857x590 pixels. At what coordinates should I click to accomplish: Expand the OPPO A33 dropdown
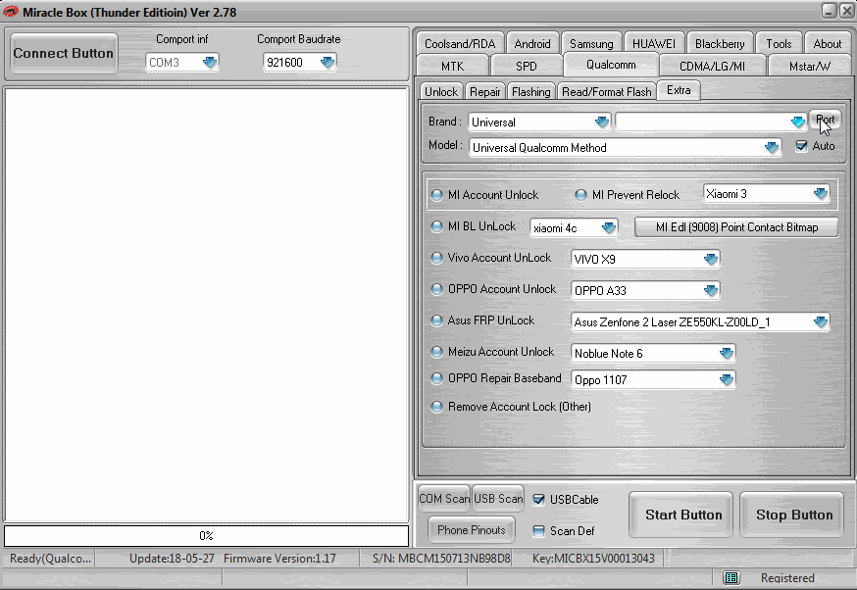click(x=711, y=291)
